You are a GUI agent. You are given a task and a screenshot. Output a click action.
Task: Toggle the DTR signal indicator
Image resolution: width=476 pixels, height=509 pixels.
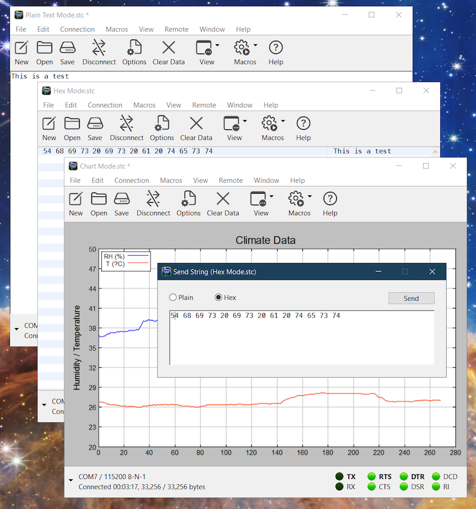pos(404,476)
